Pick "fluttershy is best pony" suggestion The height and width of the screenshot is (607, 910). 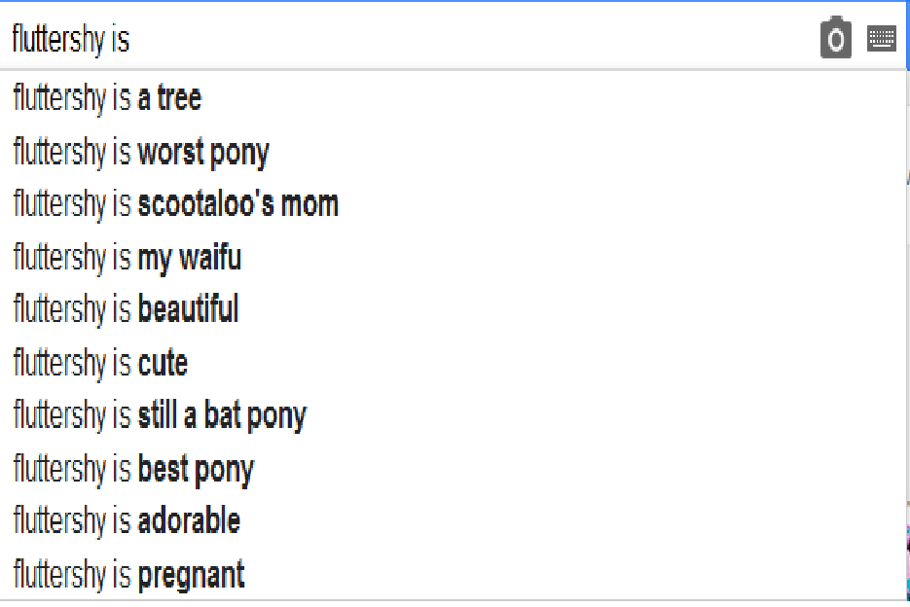133,469
